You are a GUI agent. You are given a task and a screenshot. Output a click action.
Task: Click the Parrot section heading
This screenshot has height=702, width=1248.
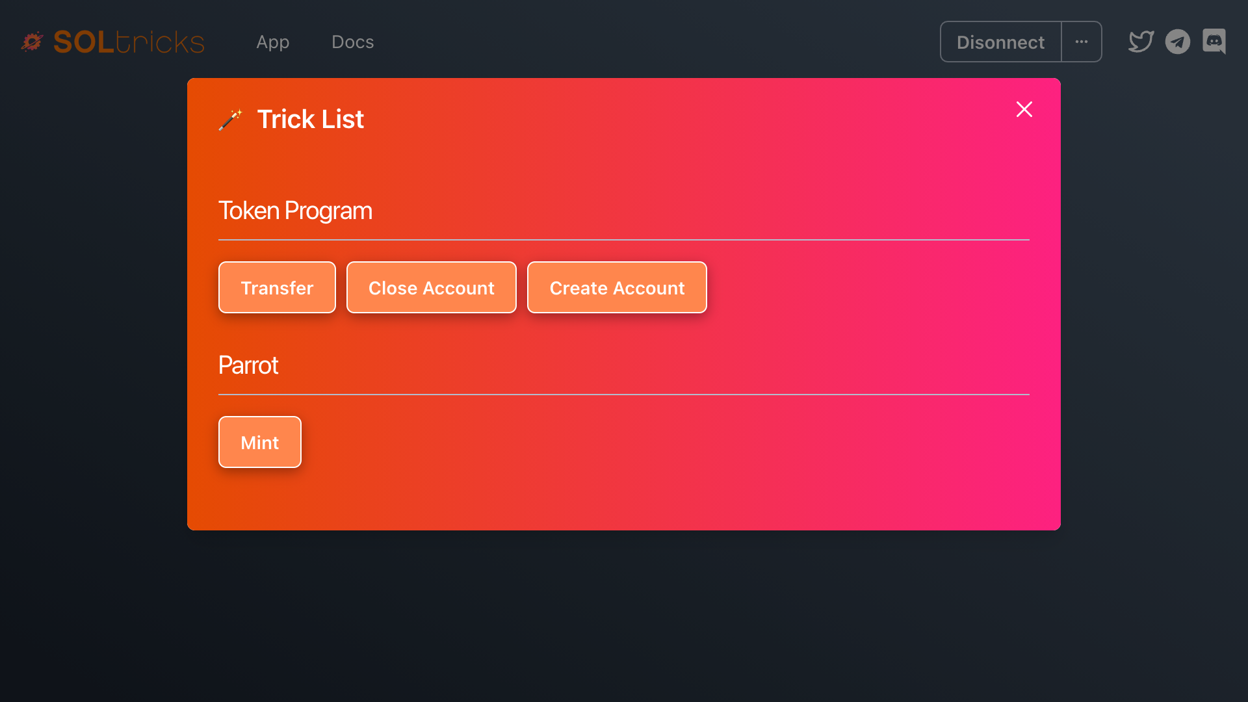coord(248,365)
